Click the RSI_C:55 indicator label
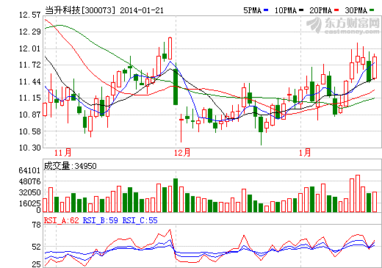The width and height of the screenshot is (382, 268). tap(140, 220)
